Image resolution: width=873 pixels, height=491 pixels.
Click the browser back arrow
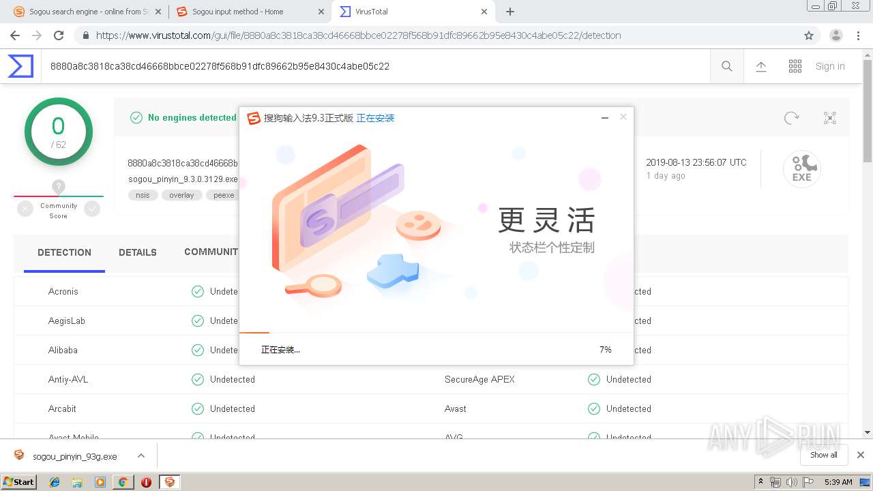tap(15, 35)
